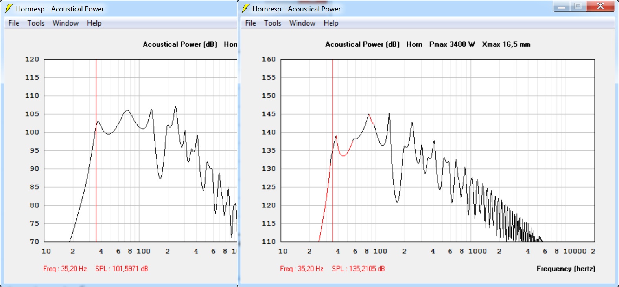Click the 120 y-axis label in left chart
619x287 pixels.
32,59
